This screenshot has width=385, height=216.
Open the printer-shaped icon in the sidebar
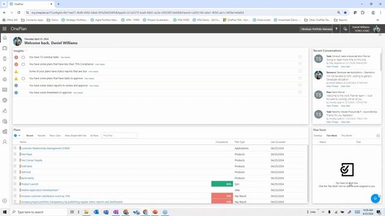5,100
